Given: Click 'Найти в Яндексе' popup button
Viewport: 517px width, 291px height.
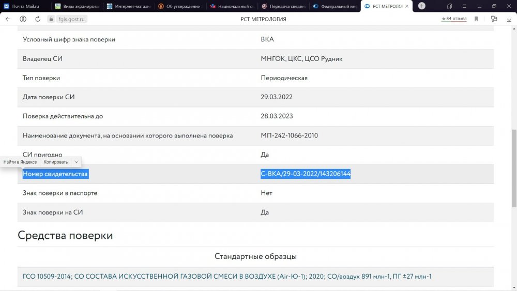Looking at the screenshot, I should click(x=20, y=162).
